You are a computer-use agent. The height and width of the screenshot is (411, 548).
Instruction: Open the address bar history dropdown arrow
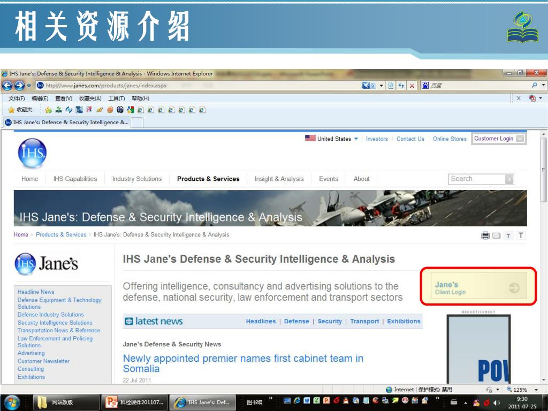point(381,85)
